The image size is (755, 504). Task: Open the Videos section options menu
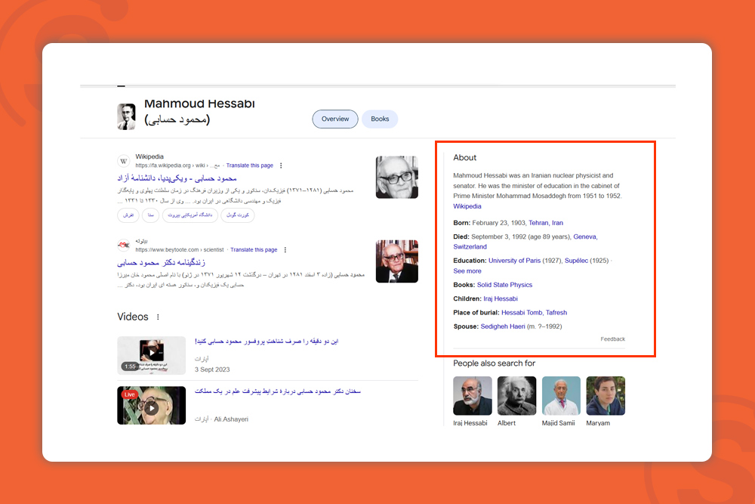pos(158,317)
